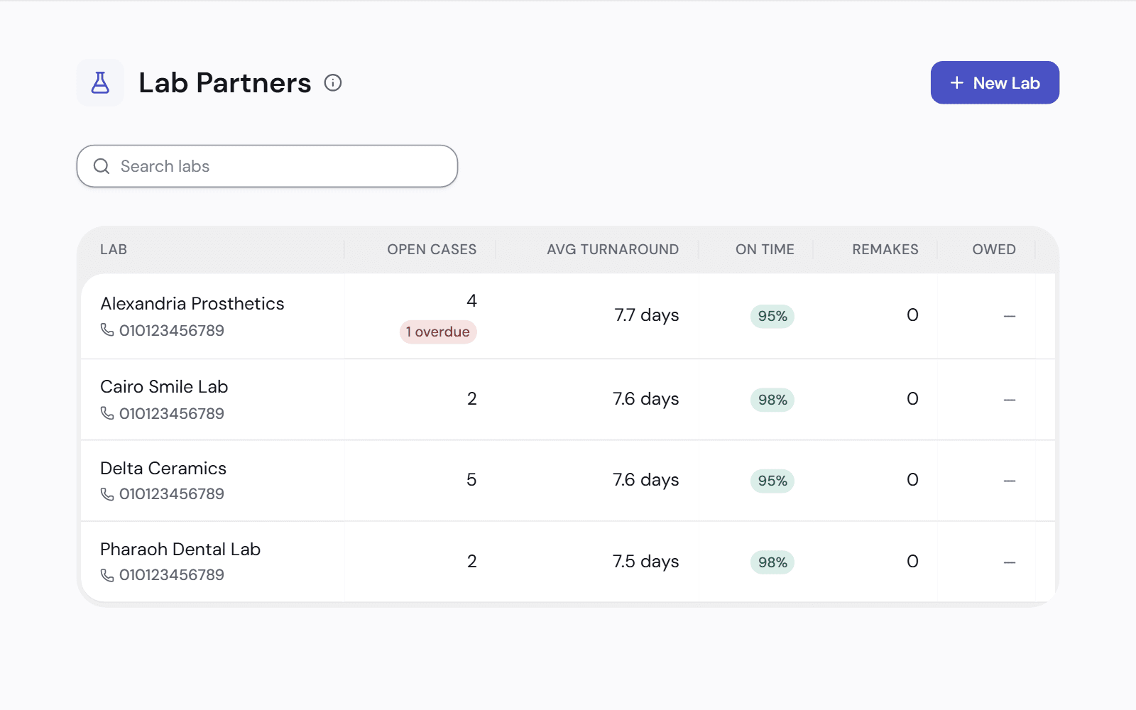Click the Lab Partners page title
Image resolution: width=1136 pixels, height=710 pixels.
pyautogui.click(x=225, y=83)
